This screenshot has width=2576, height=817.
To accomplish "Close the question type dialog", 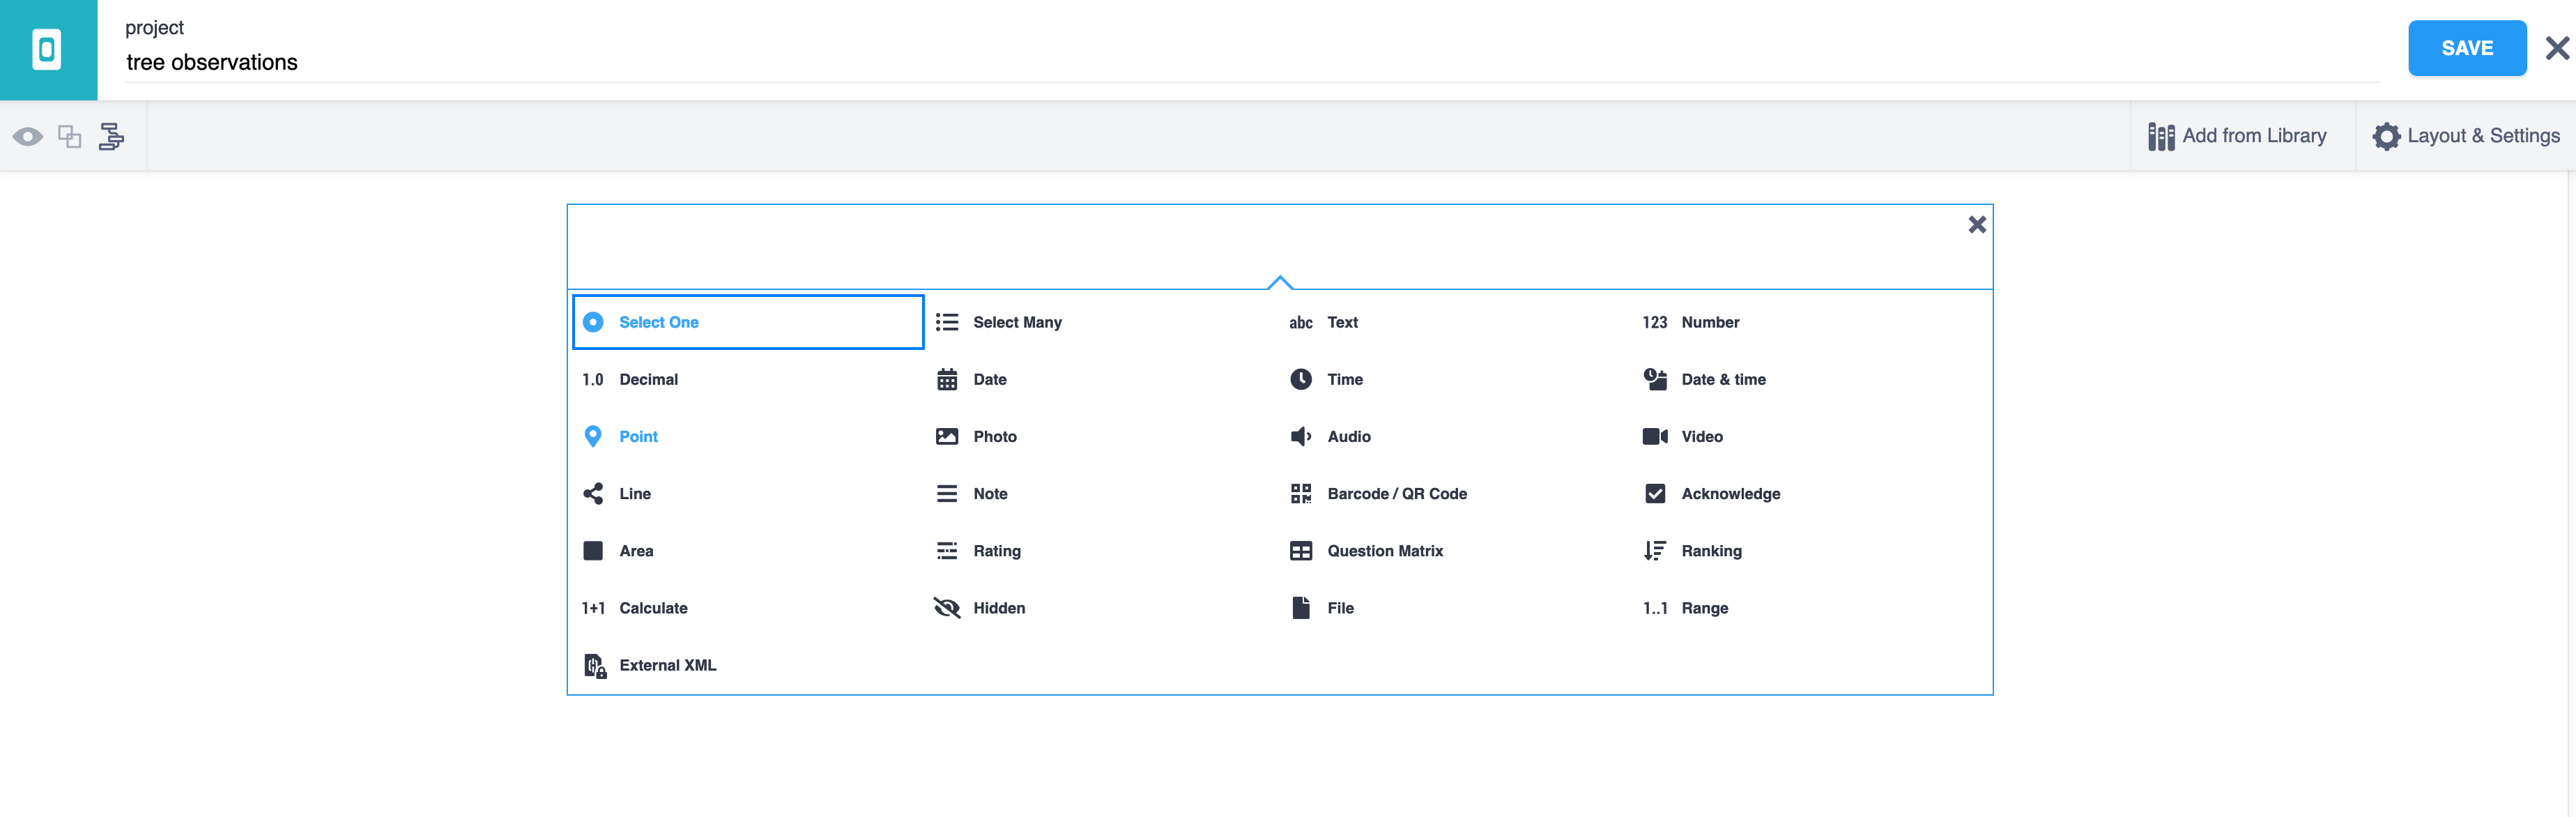I will (x=1978, y=224).
